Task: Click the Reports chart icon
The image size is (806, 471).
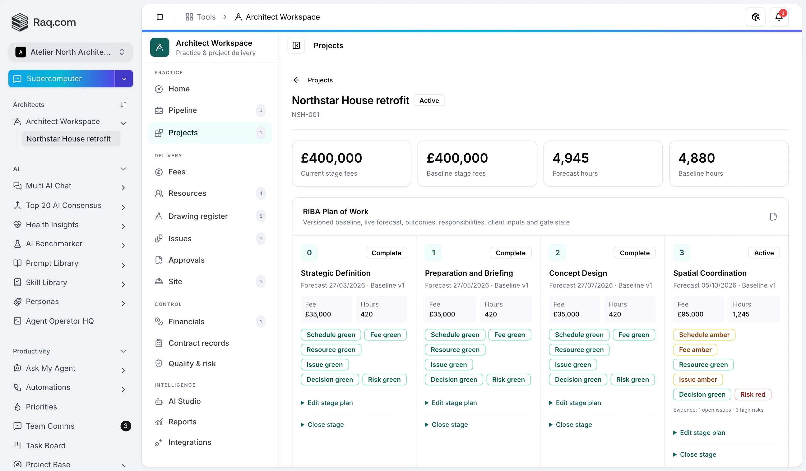Action: pyautogui.click(x=159, y=422)
